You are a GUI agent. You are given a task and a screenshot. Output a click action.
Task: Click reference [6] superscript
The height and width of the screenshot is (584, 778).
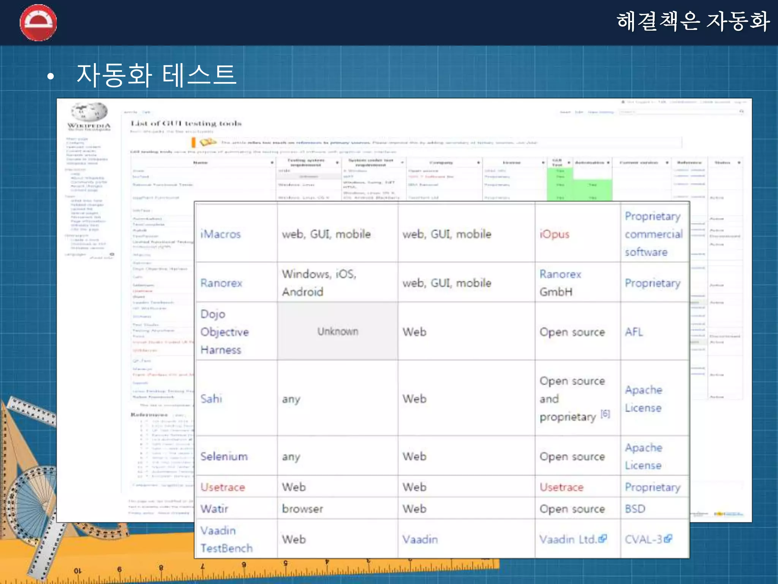[605, 414]
